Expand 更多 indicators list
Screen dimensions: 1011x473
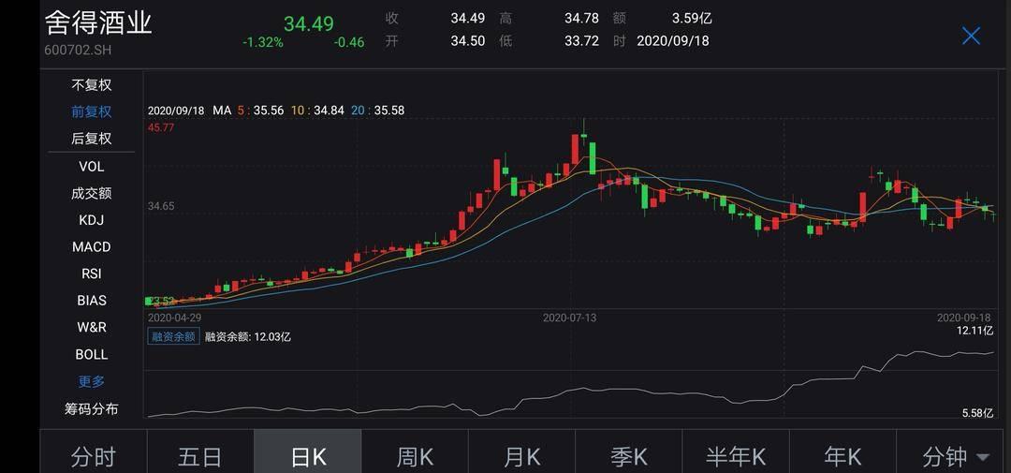(x=92, y=381)
